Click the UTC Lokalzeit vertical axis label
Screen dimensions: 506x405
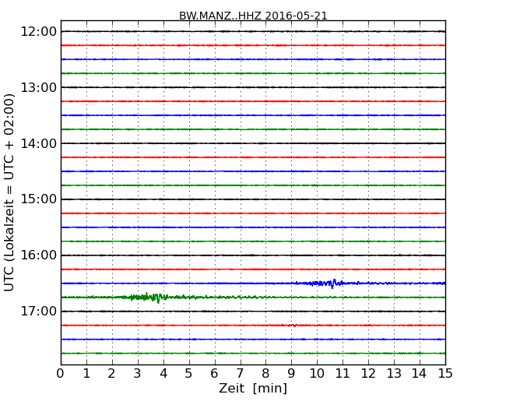(x=9, y=193)
